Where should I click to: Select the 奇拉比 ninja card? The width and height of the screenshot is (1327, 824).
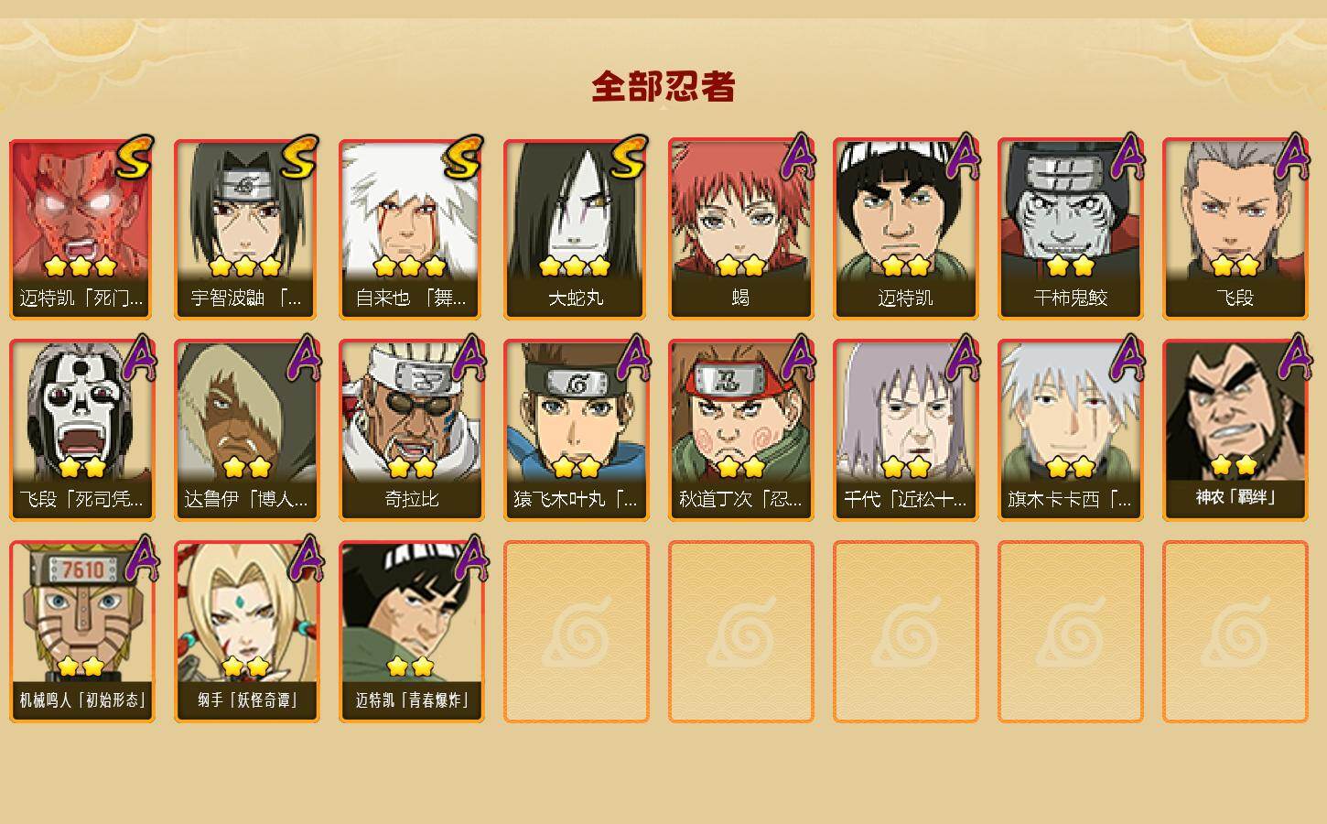(x=411, y=430)
